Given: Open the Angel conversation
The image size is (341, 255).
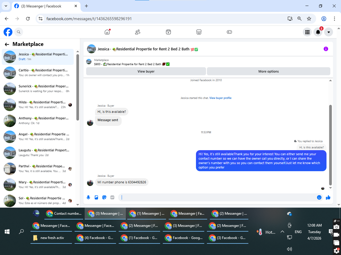Looking at the screenshot, I should pyautogui.click(x=38, y=137).
